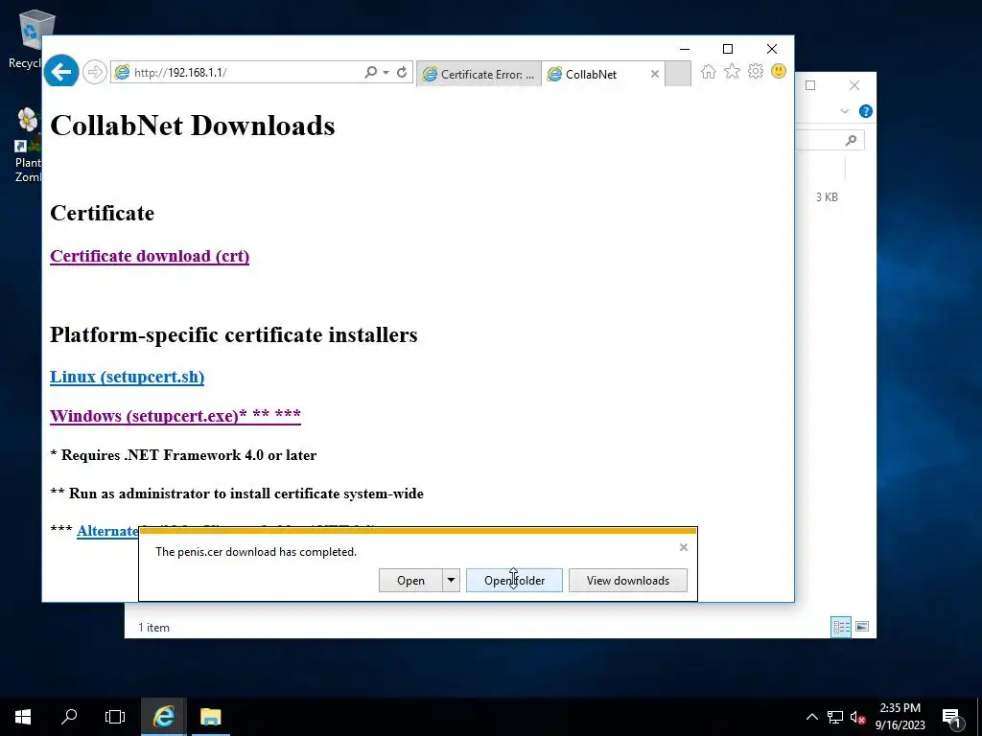Click the Alternate link below the footnotes
This screenshot has width=982, height=736.
point(107,531)
